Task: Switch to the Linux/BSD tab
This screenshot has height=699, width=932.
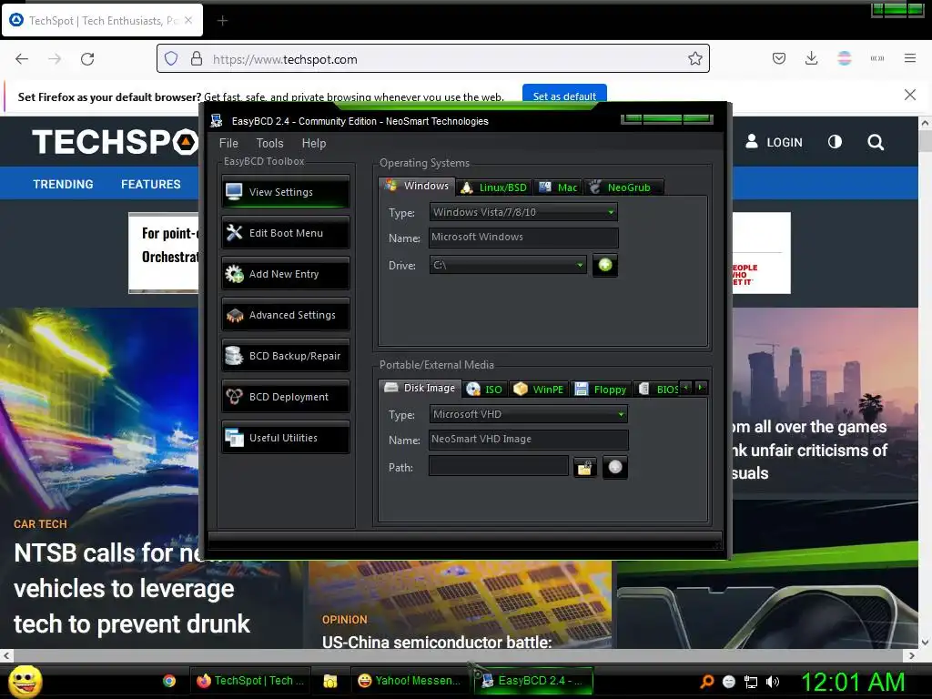Action: (494, 187)
